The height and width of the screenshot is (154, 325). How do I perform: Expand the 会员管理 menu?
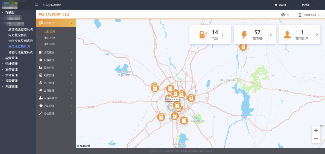tap(56, 90)
